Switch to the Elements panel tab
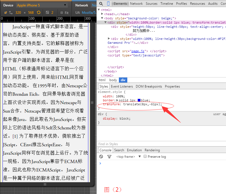Screen dimensions: 226x194 pyautogui.click(x=120, y=4)
